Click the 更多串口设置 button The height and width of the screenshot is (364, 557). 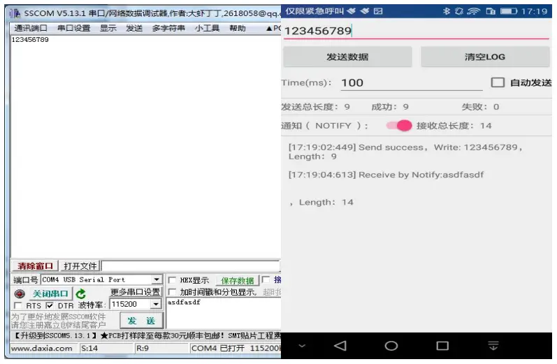136,292
